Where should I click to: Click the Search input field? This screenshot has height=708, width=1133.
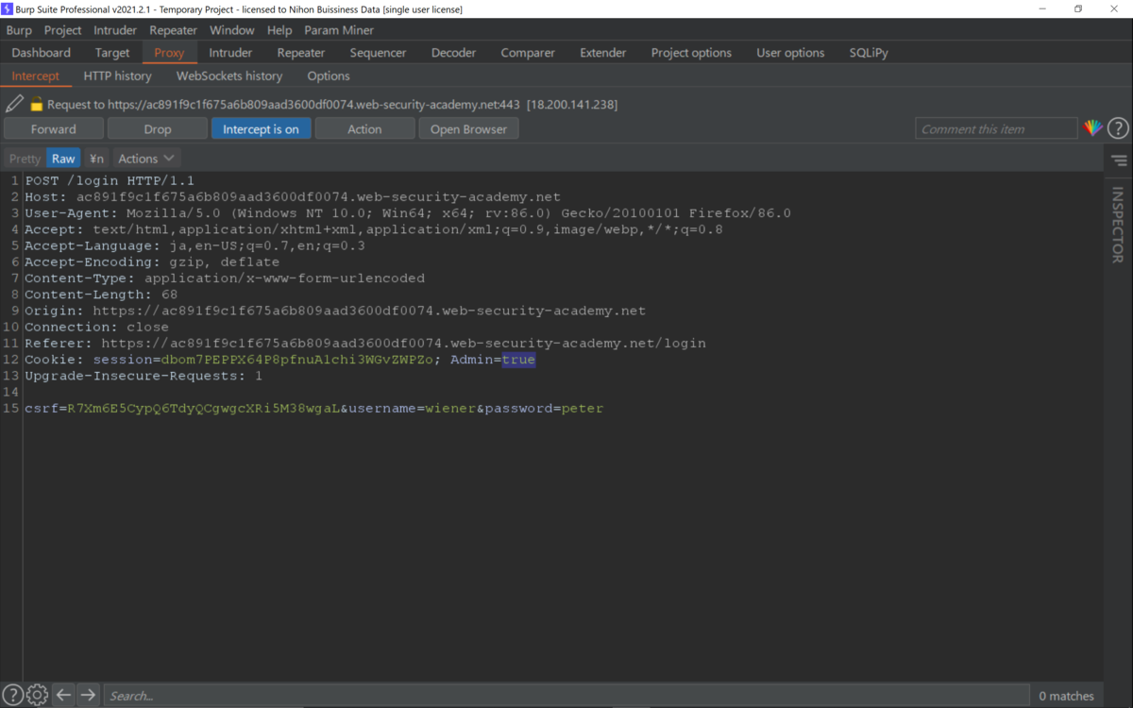[x=566, y=696]
